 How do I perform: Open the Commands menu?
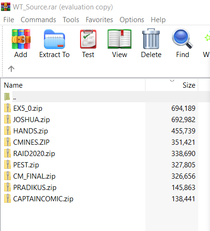pyautogui.click(x=38, y=20)
